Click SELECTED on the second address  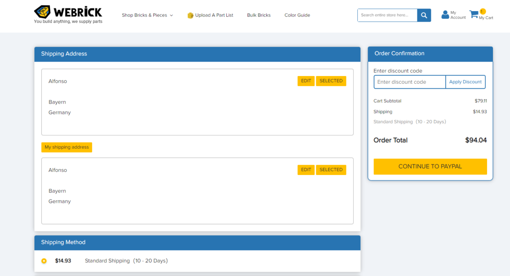point(331,170)
